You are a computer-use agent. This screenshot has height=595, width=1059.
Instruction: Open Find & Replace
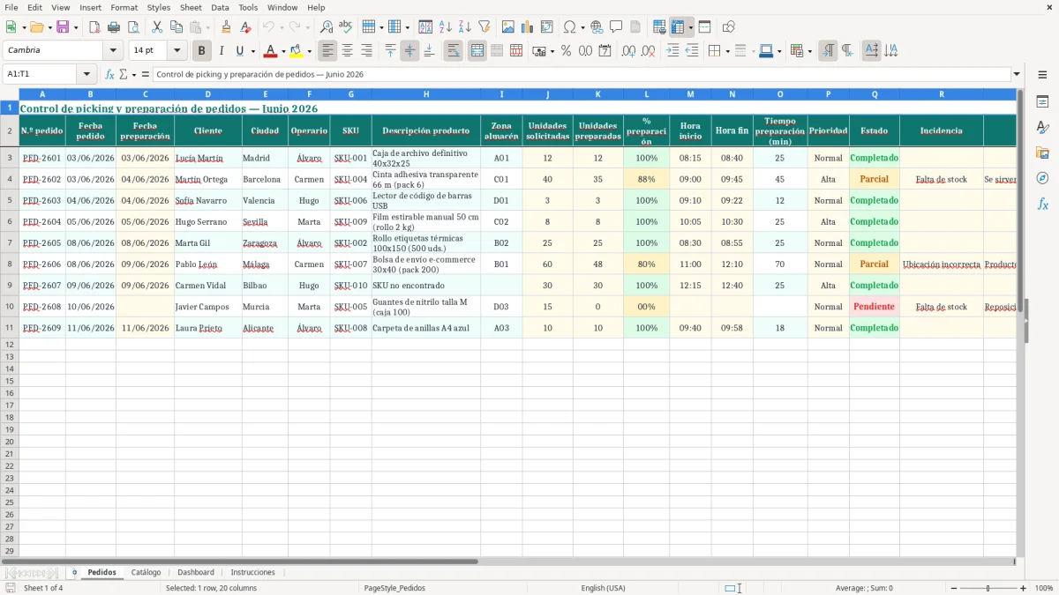point(327,27)
